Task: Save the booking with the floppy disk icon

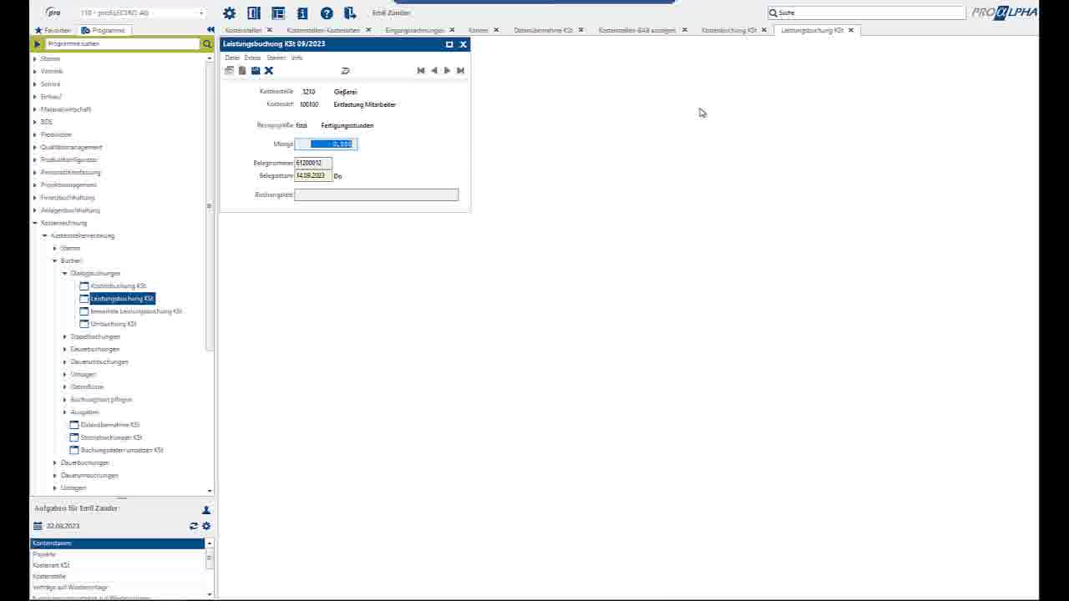Action: 256,71
